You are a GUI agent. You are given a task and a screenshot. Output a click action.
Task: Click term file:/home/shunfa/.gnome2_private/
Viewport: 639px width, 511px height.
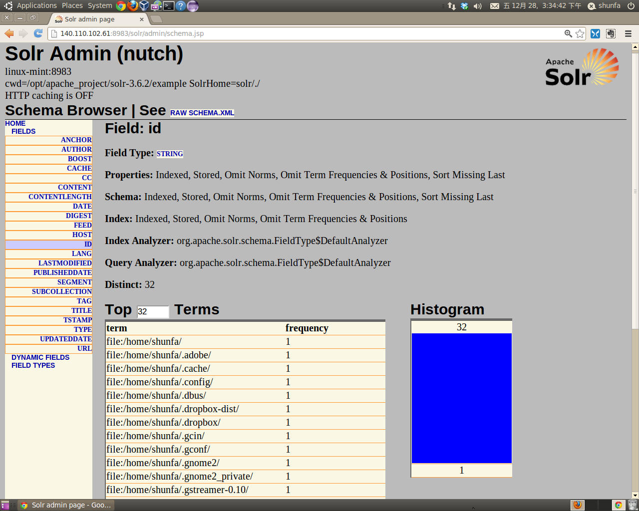(180, 476)
